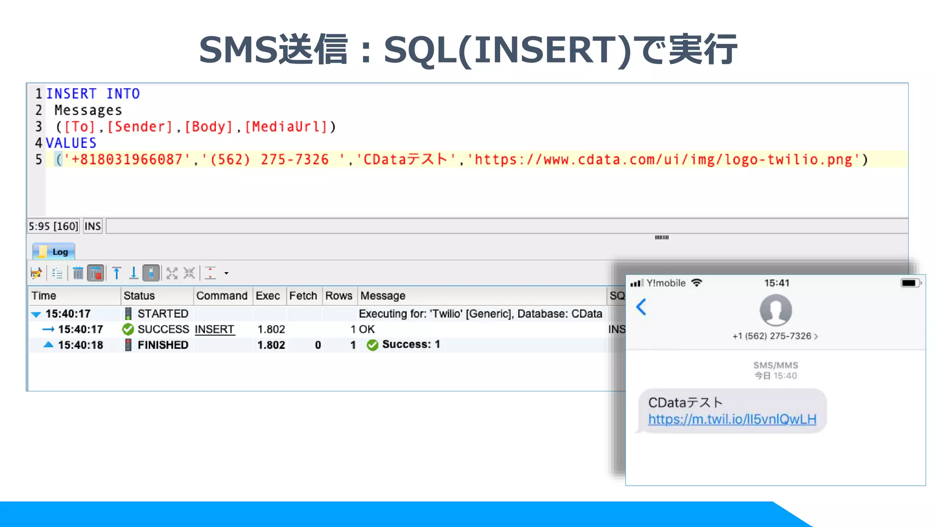Collapse the 15:40:17 STARTED log group
The width and height of the screenshot is (937, 527).
36,314
